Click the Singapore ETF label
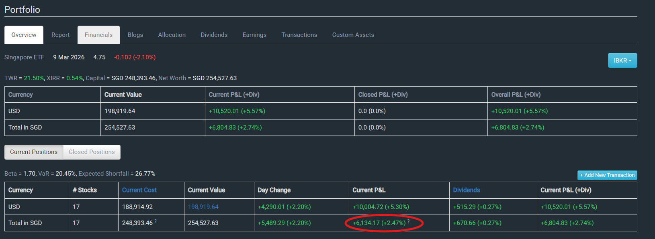This screenshot has width=655, height=239. (24, 57)
